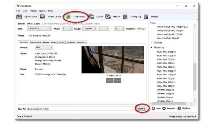The height and width of the screenshot is (123, 214).
Task: Open the Help menu
Action: point(50,11)
